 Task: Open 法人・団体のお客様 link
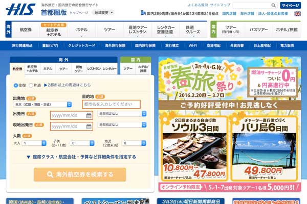pos(273,14)
